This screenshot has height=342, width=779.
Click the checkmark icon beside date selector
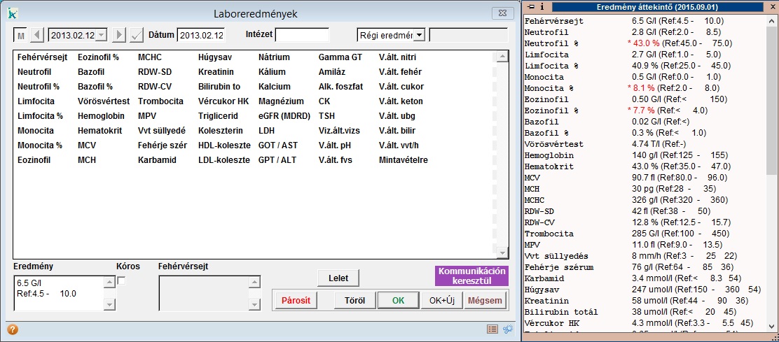point(137,35)
